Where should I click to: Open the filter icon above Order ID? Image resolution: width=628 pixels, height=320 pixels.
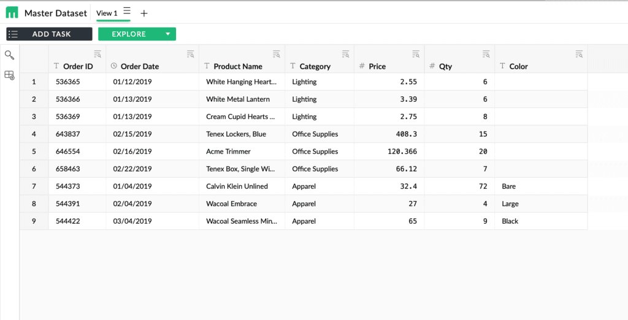click(98, 54)
